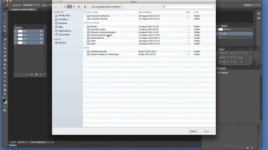The image size is (268, 150).
Task: Select the Custom Shape tool
Action: tap(5, 85)
